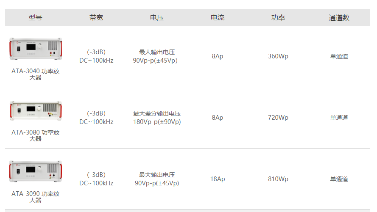
Task: Select the 810Wp power cell
Action: click(278, 179)
